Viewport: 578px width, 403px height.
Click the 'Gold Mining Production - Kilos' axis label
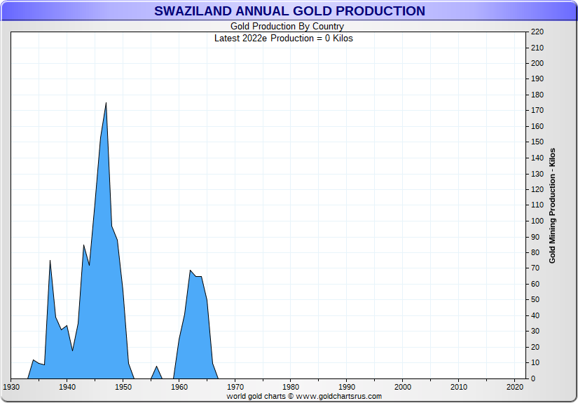tap(552, 205)
